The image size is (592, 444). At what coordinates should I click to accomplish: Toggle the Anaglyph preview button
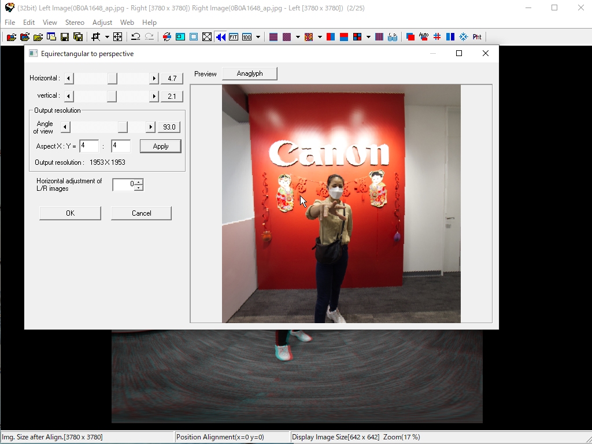click(x=250, y=73)
